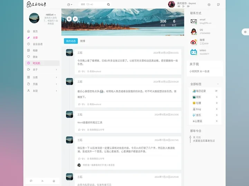The image size is (249, 186).
Task: Click the search magnifier icon
Action: 108,4
